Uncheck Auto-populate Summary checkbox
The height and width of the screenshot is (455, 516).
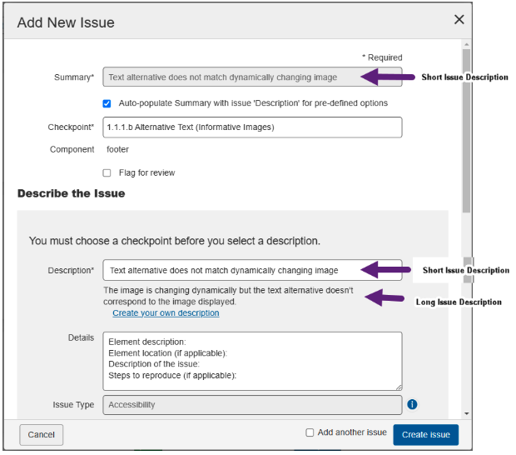tap(107, 103)
